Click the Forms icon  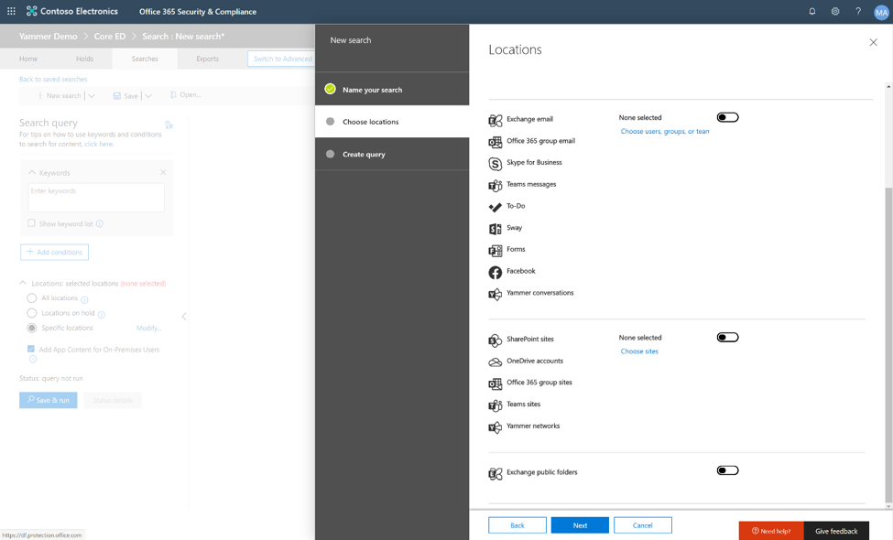click(x=495, y=249)
